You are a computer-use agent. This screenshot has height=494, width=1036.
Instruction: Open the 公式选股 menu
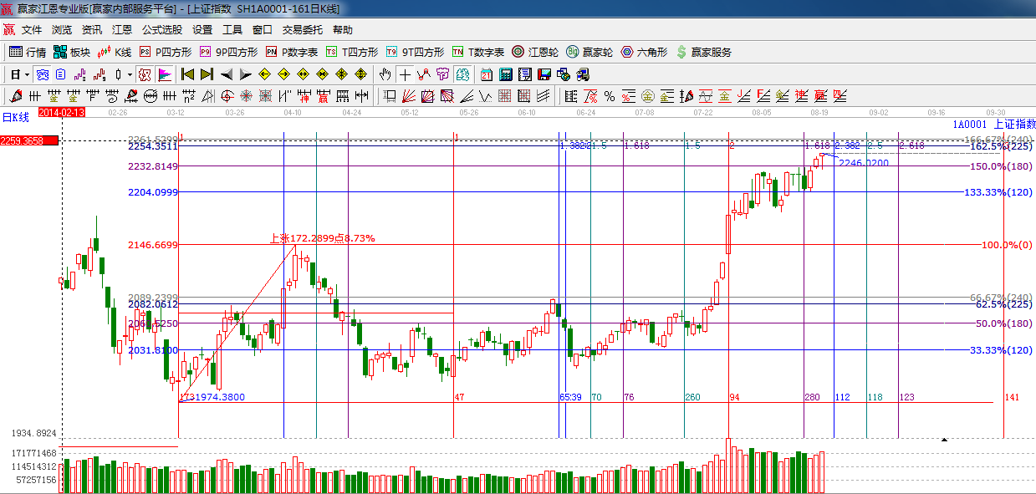[x=161, y=29]
